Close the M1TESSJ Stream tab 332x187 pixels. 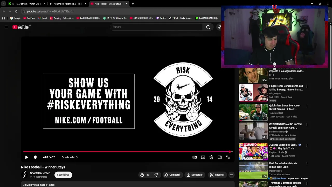click(x=44, y=4)
